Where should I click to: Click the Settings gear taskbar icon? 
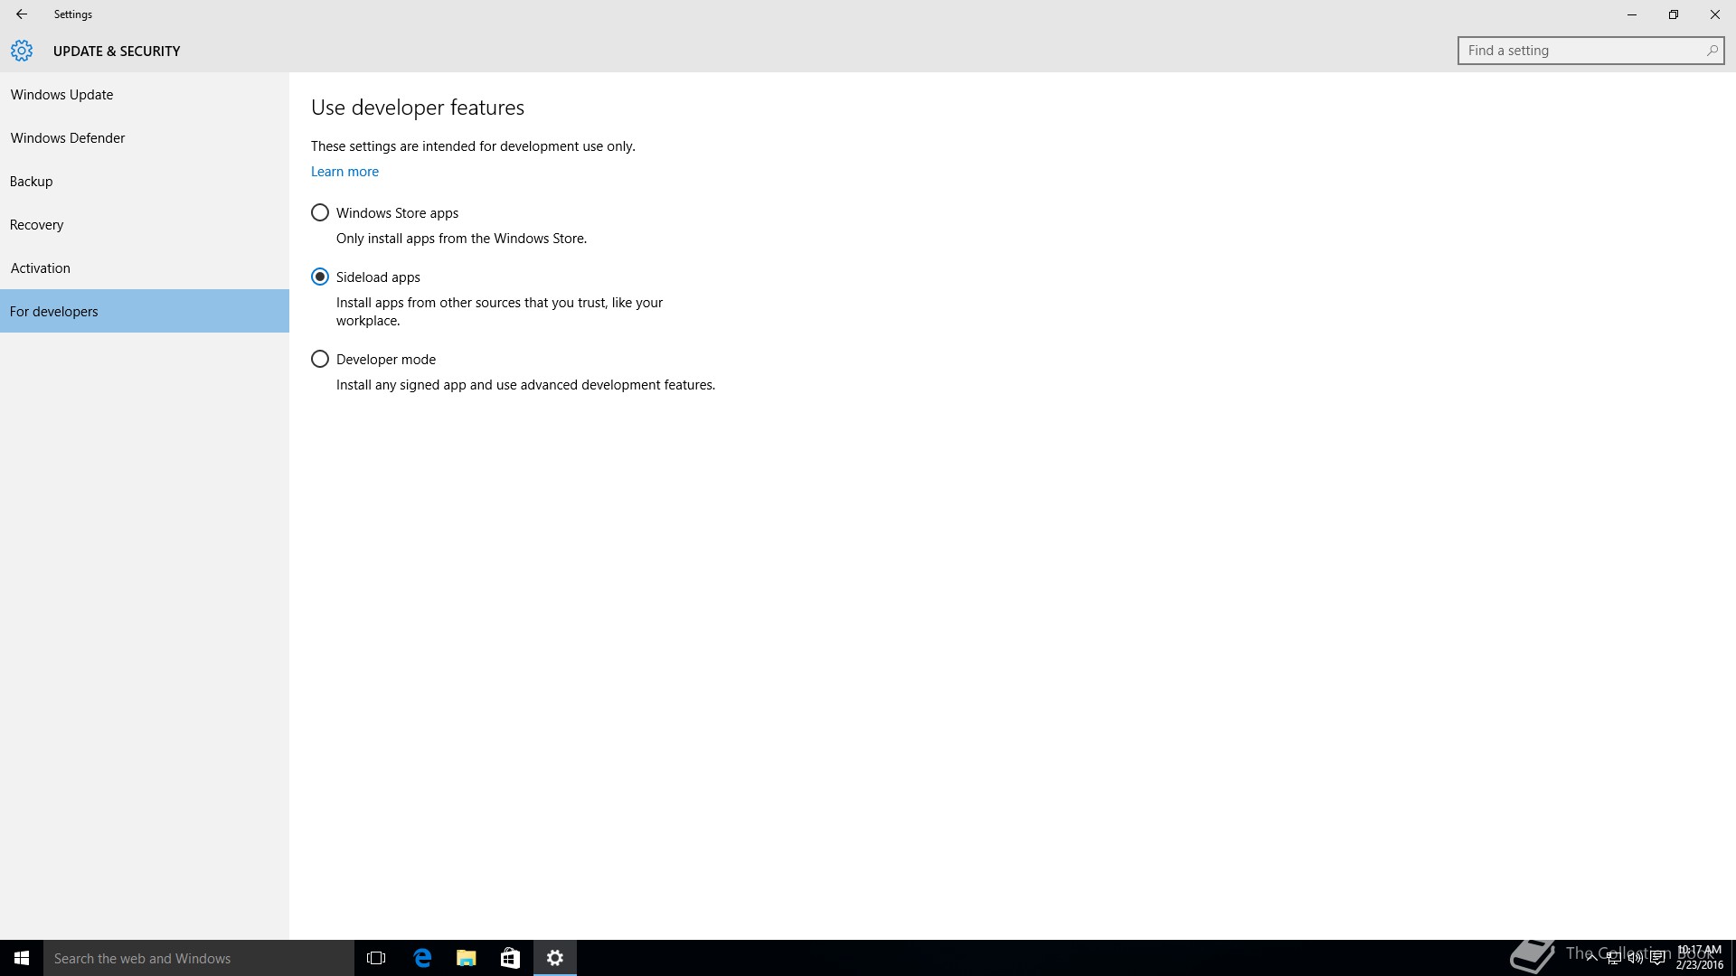point(555,958)
